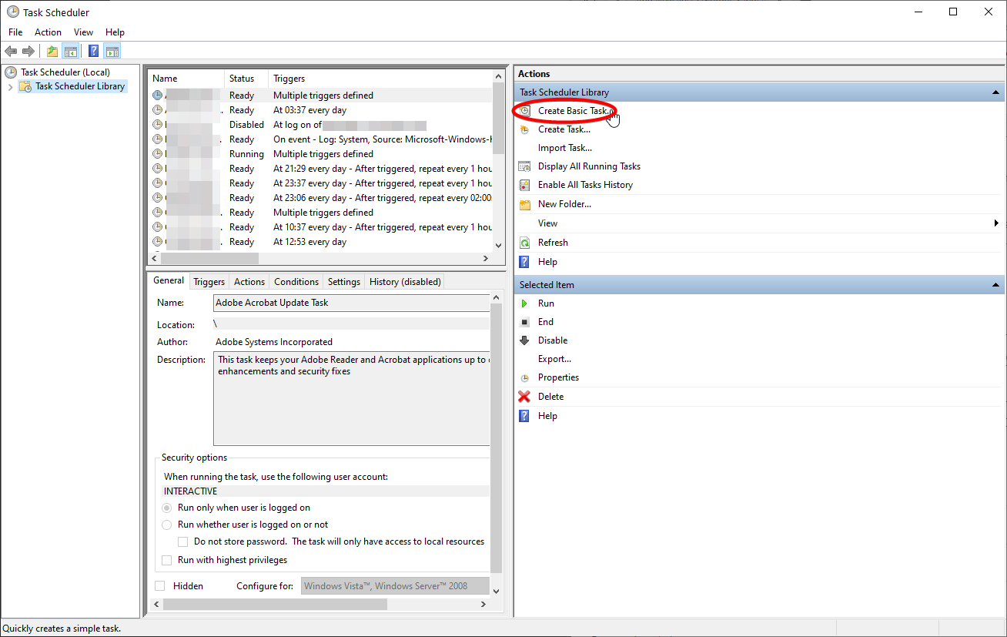Viewport: 1007px width, 637px height.
Task: Toggle the Show/Hide Action Pane toolbar icon
Action: pyautogui.click(x=112, y=52)
